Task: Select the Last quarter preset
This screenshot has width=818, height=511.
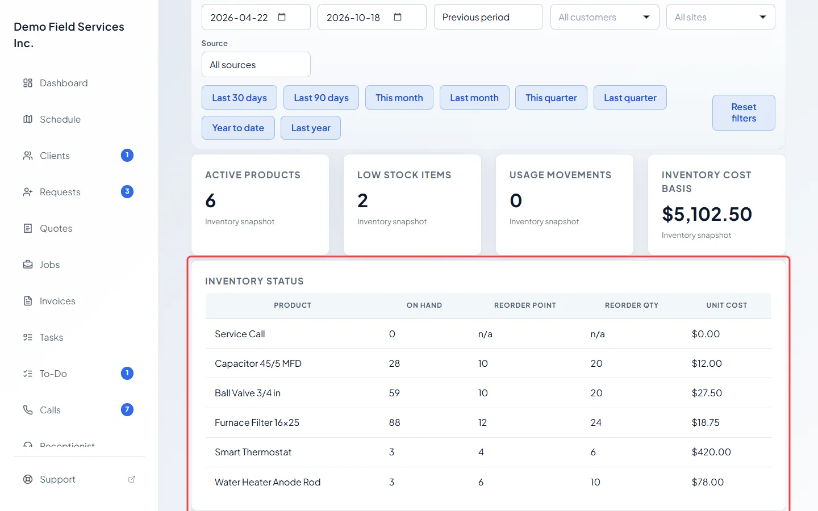Action: click(630, 98)
